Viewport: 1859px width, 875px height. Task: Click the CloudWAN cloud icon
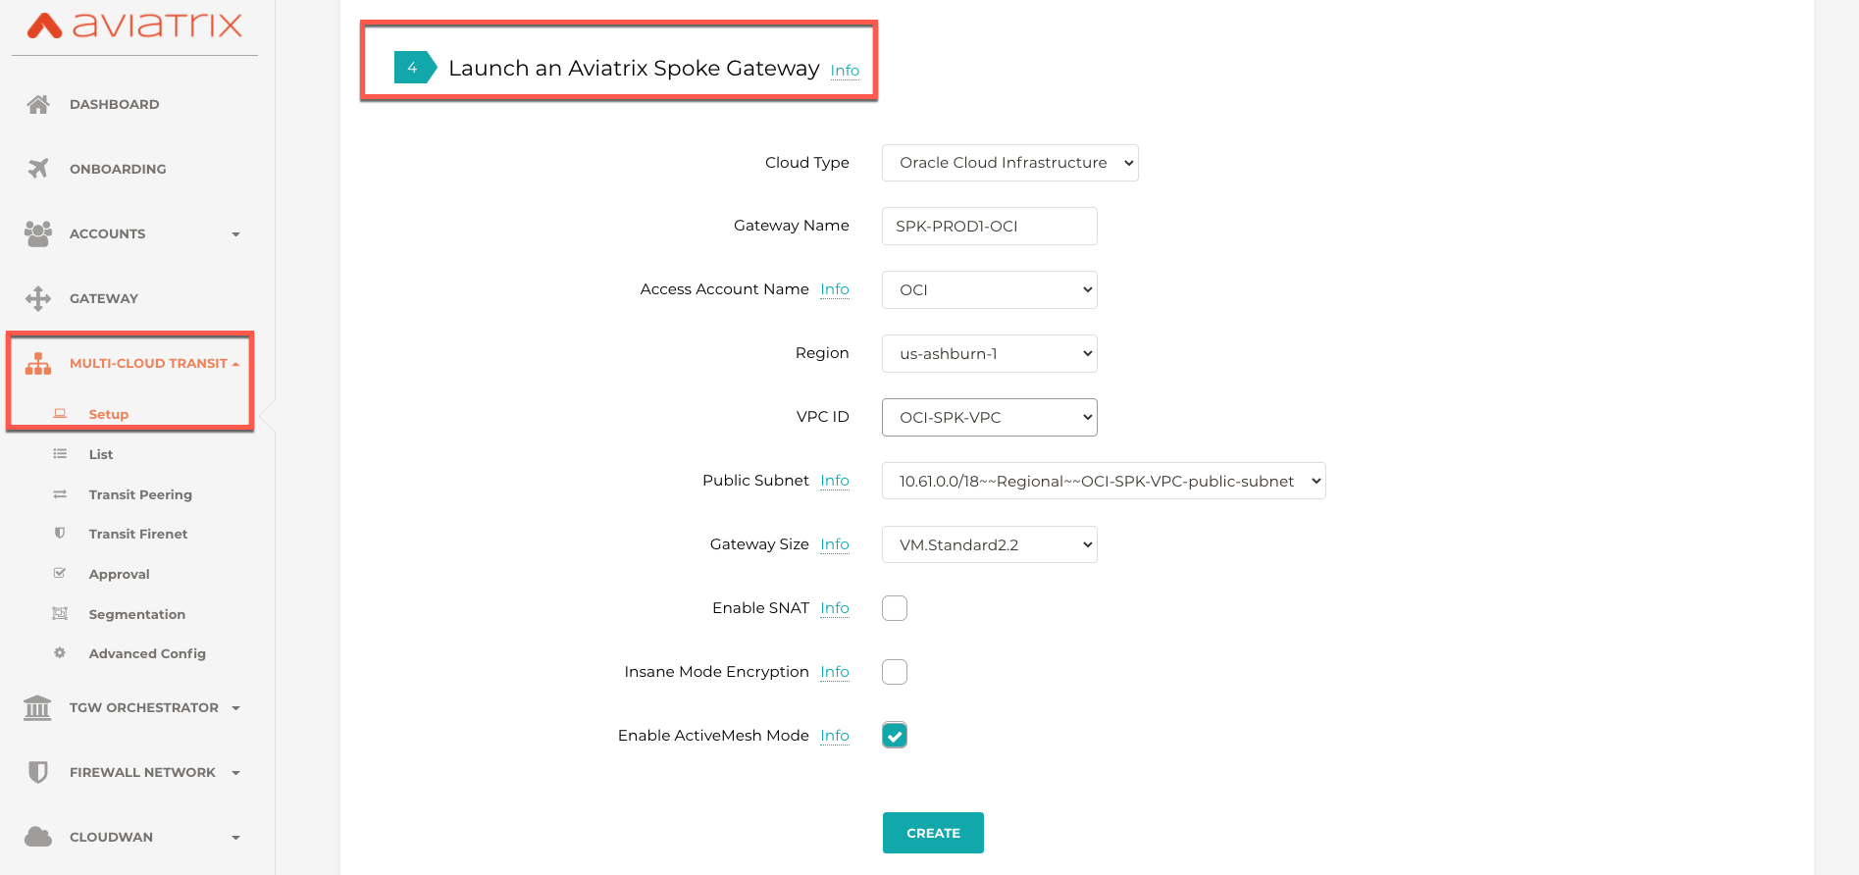pyautogui.click(x=38, y=837)
